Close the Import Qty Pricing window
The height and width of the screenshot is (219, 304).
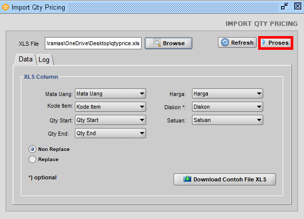coord(298,6)
